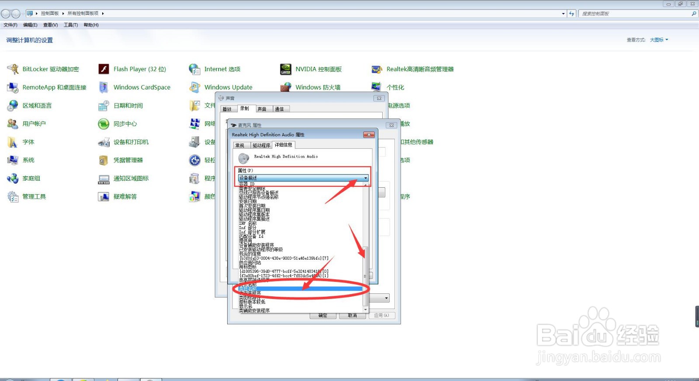Click the search magnifier in search box
The image size is (699, 381).
(x=694, y=14)
